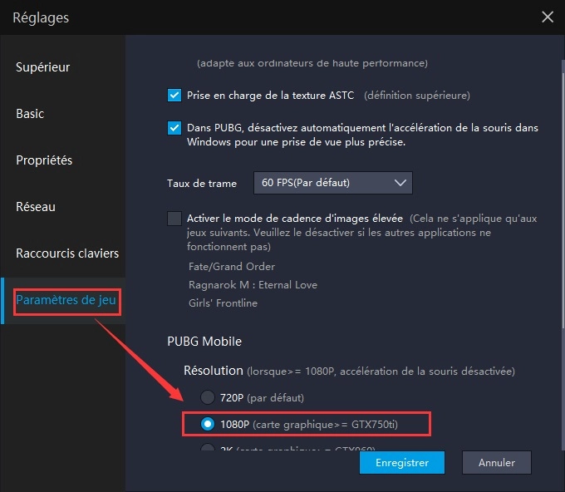This screenshot has width=565, height=492.
Task: Click the Girls' Frontline text
Action: point(223,303)
